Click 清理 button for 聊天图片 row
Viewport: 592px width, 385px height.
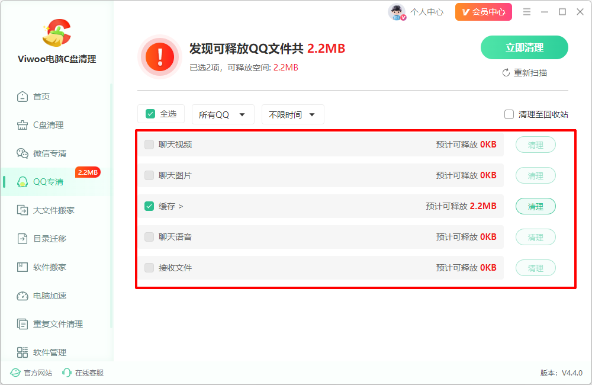pos(536,175)
